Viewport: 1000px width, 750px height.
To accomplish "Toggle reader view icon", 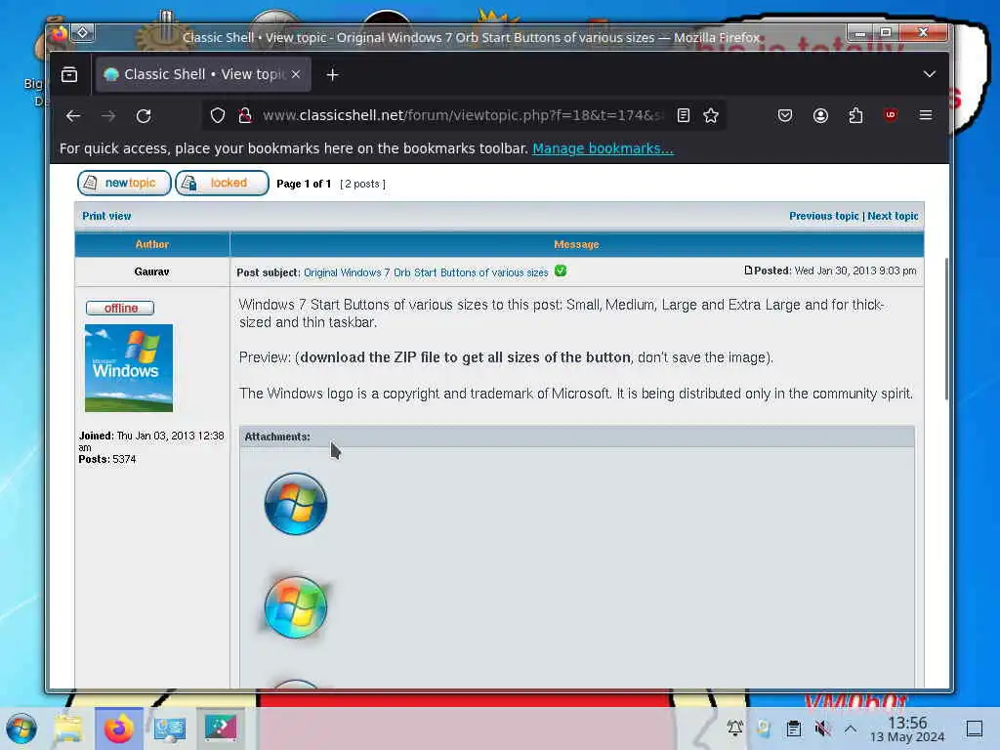I will (x=683, y=115).
